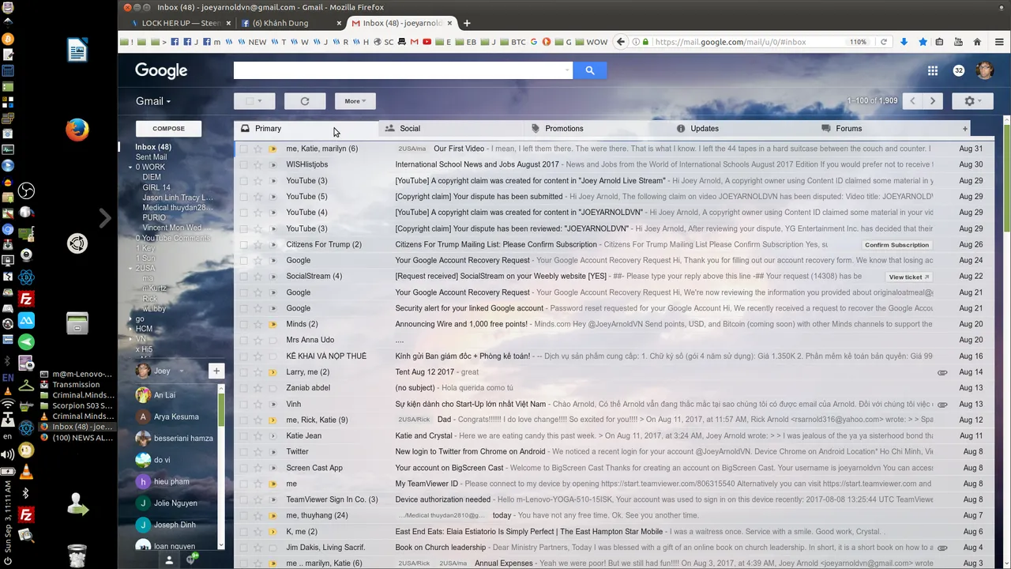
Task: Click the Firefox back button
Action: [621, 42]
